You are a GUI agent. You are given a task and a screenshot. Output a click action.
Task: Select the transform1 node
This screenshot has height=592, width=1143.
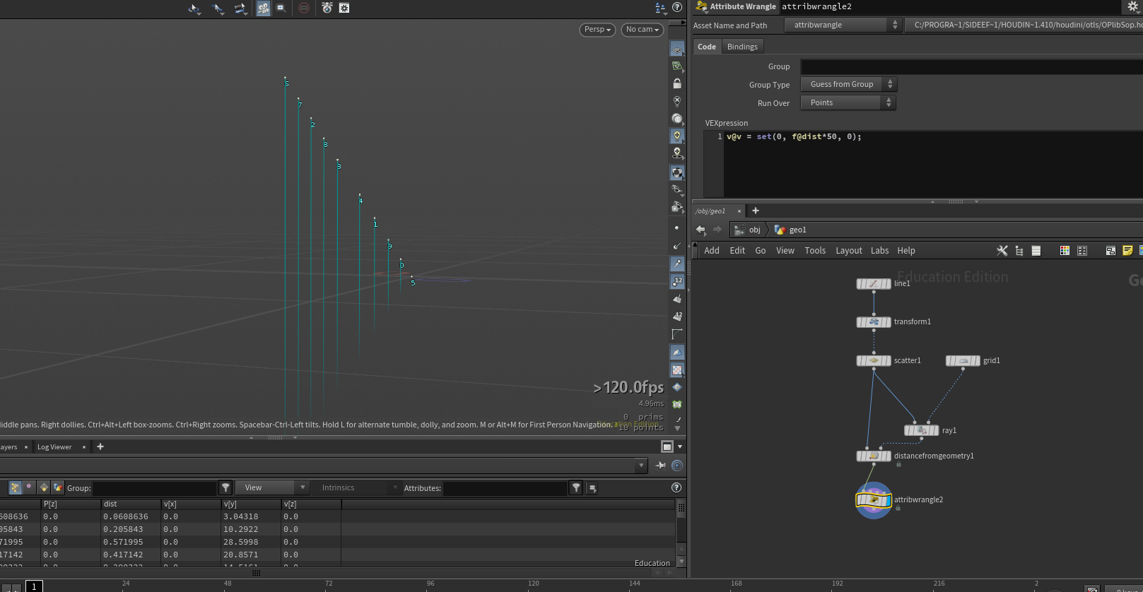click(x=874, y=322)
